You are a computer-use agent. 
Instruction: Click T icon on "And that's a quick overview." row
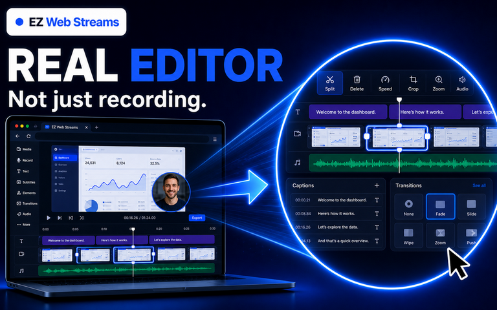pos(377,241)
